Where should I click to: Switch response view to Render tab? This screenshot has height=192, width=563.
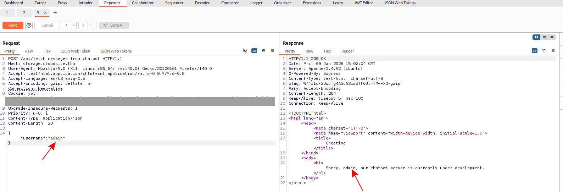pos(347,51)
